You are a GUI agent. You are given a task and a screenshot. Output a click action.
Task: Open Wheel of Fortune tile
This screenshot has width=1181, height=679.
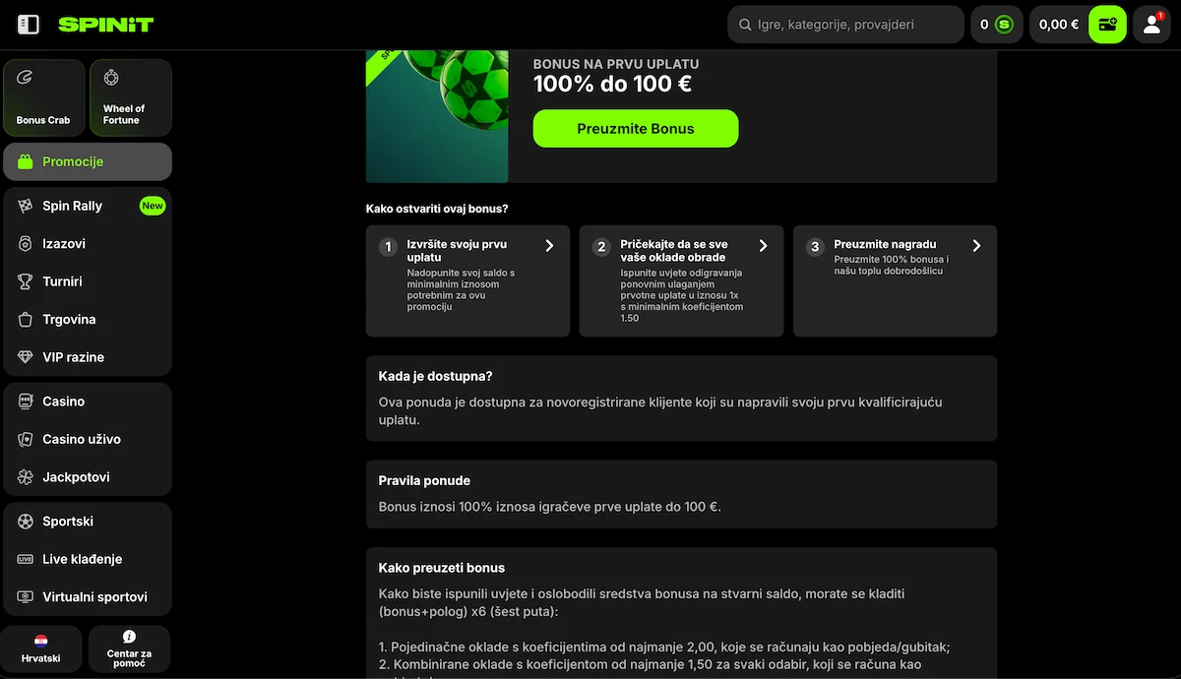tap(130, 97)
